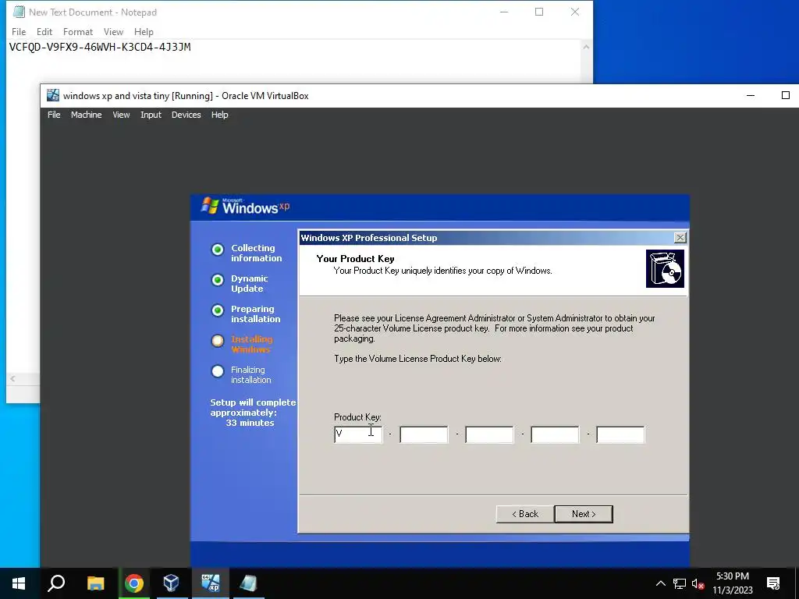The height and width of the screenshot is (599, 799).
Task: Open VirtualBox View menu
Action: [121, 115]
